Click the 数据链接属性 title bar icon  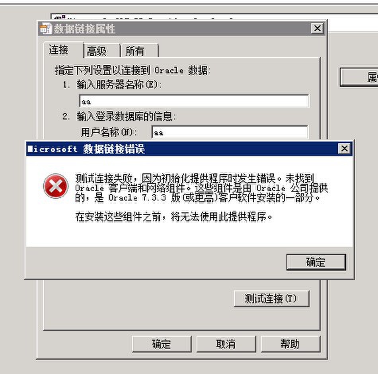(46, 29)
